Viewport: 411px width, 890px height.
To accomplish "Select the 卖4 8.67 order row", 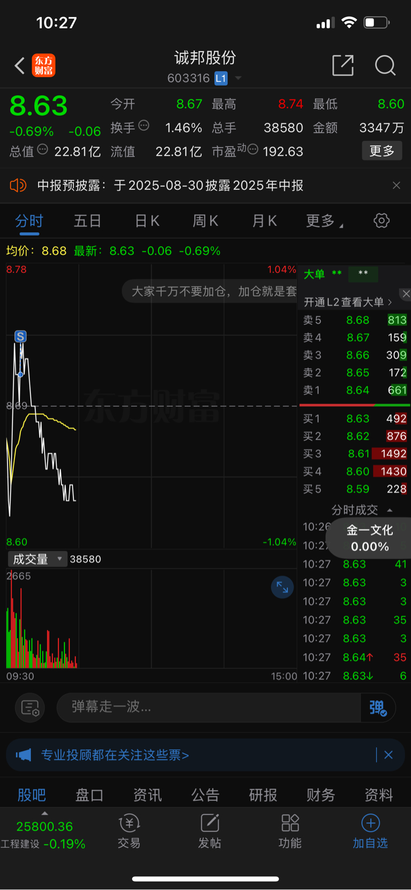I will click(354, 338).
